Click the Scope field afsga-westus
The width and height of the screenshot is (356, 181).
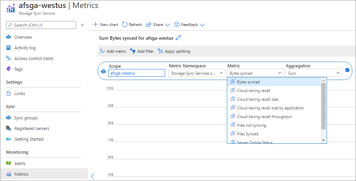[x=136, y=73]
